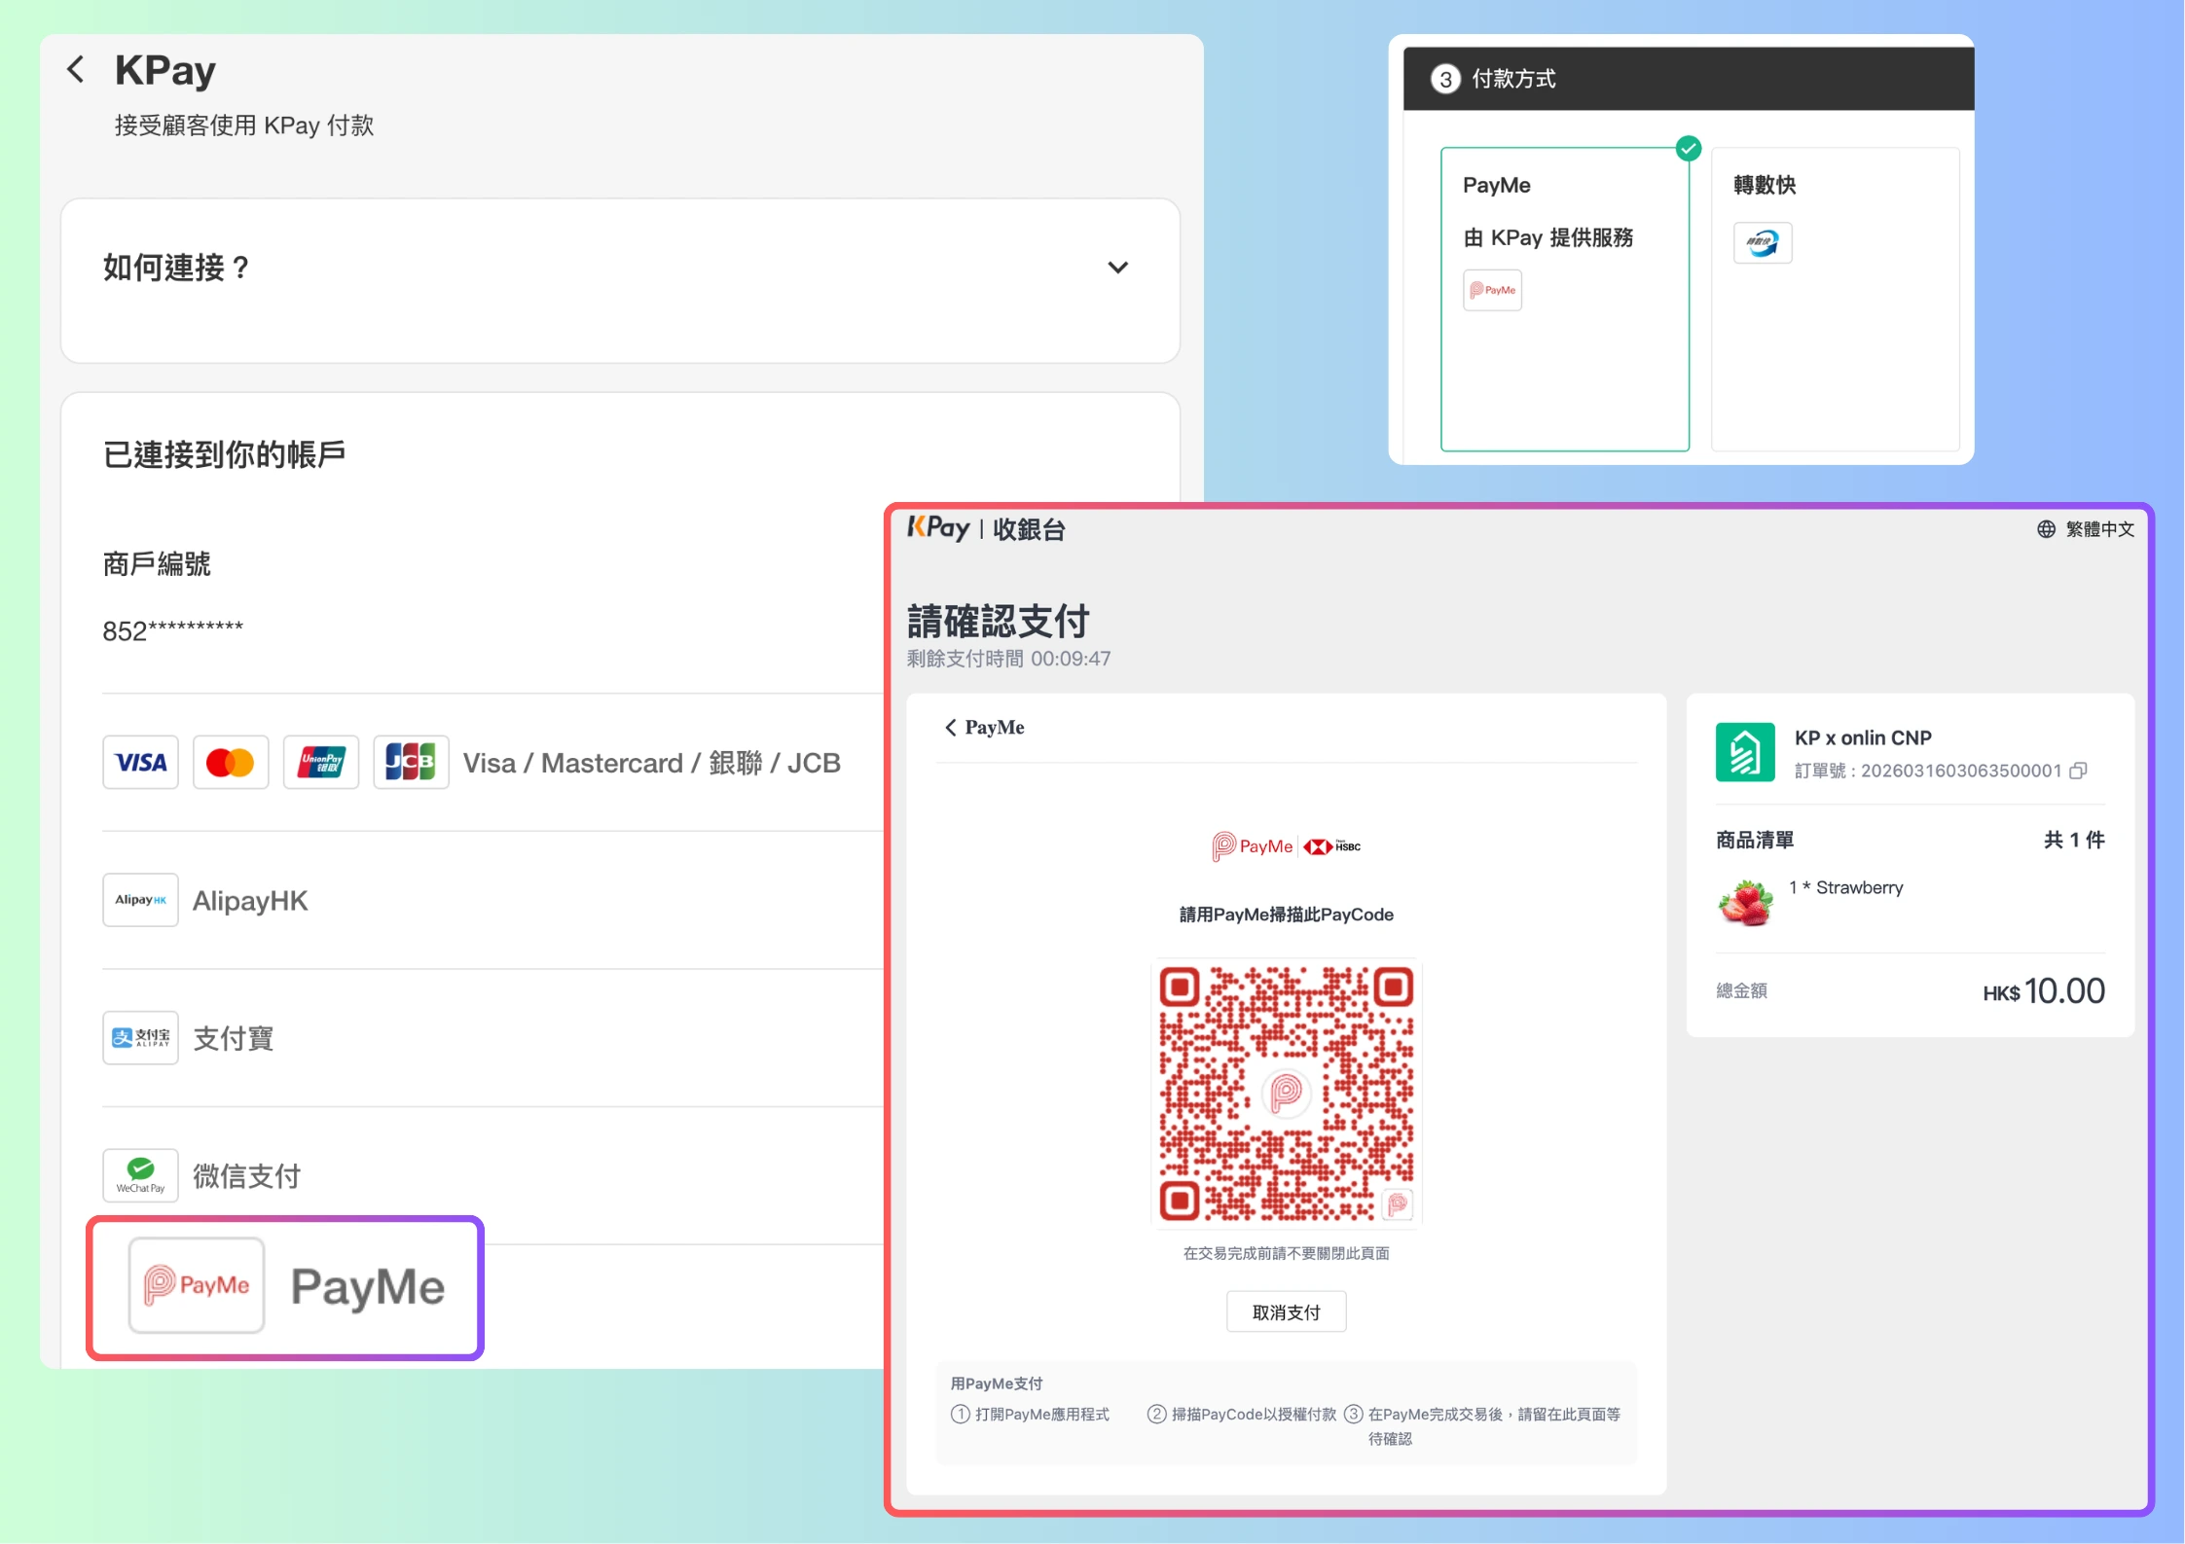This screenshot has height=1544, width=2185.
Task: Click the green checkmark on PayMe card
Action: pyautogui.click(x=1689, y=149)
